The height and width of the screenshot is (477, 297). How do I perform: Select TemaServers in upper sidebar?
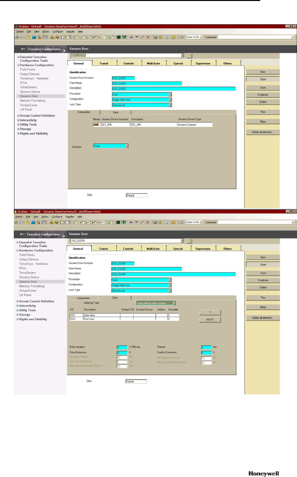tap(28, 87)
